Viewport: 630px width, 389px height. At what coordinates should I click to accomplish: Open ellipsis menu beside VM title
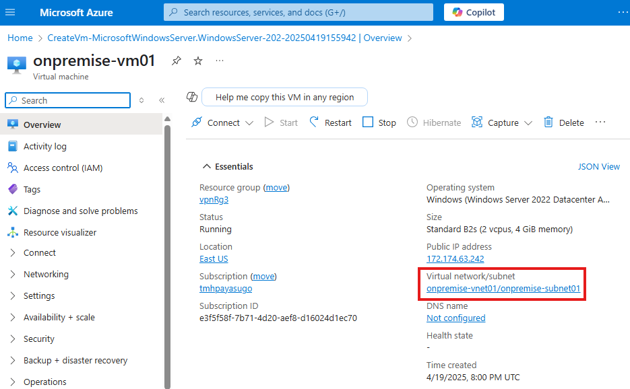point(220,61)
